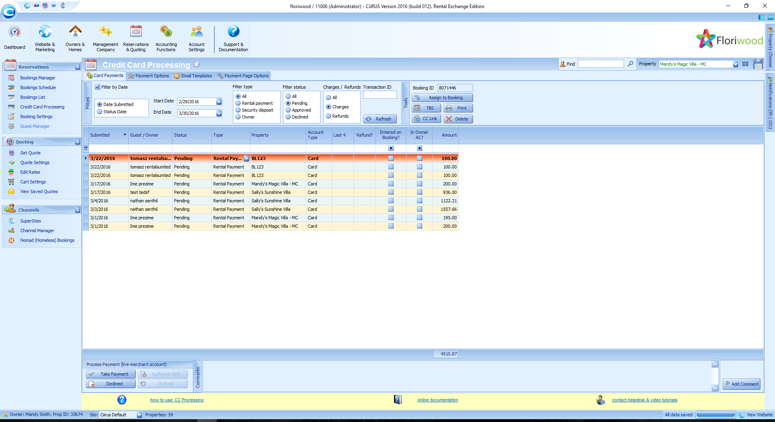
Task: Select Refunds radio option
Action: point(329,116)
